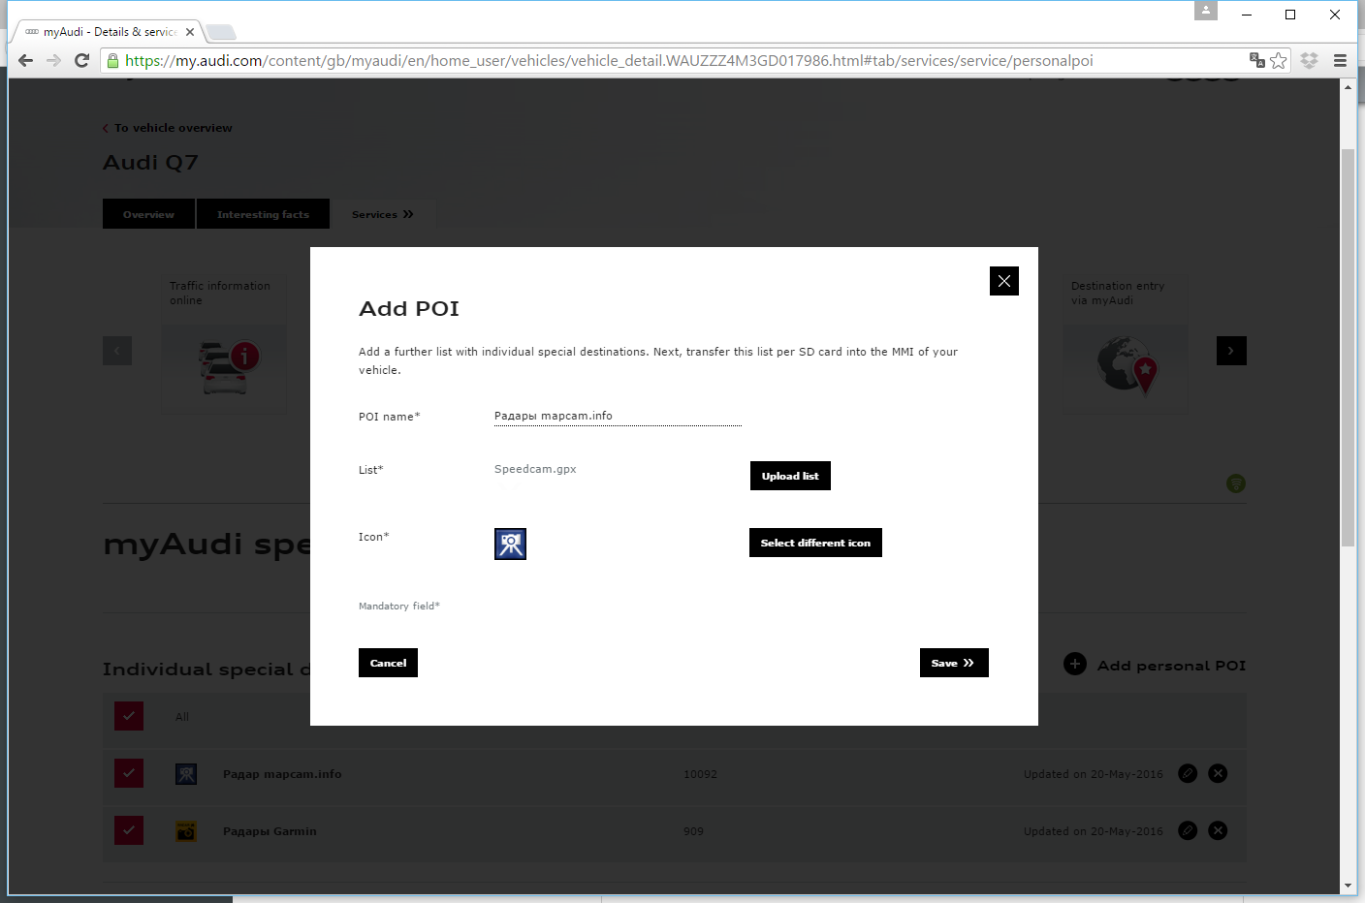Maximize the browser window
1365x903 pixels.
pos(1290,15)
